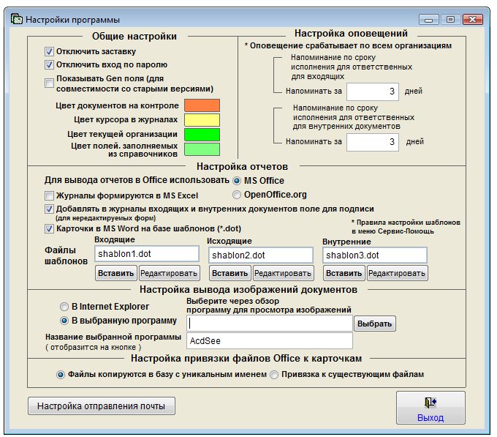Toggle Карточки в MS Word на базе шаблонов
Image resolution: width=497 pixels, height=437 pixels.
(x=49, y=228)
